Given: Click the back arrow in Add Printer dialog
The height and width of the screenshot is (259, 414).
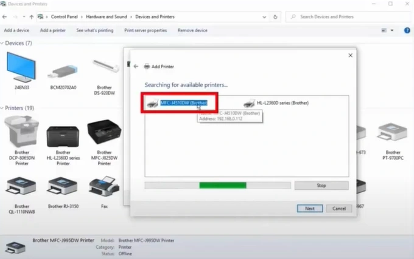Looking at the screenshot, I should point(136,66).
